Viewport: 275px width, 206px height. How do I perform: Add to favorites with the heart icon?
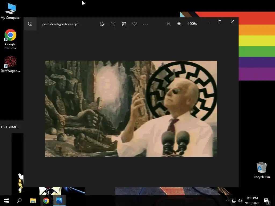135,24
